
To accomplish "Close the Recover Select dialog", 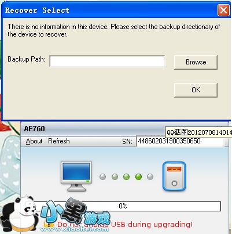I will [223, 10].
